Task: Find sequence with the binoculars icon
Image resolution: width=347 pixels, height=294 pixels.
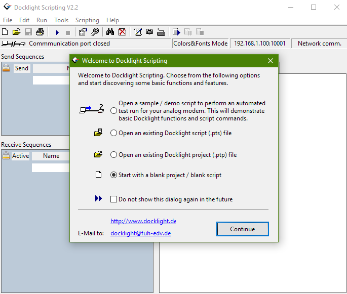Action: (x=110, y=32)
